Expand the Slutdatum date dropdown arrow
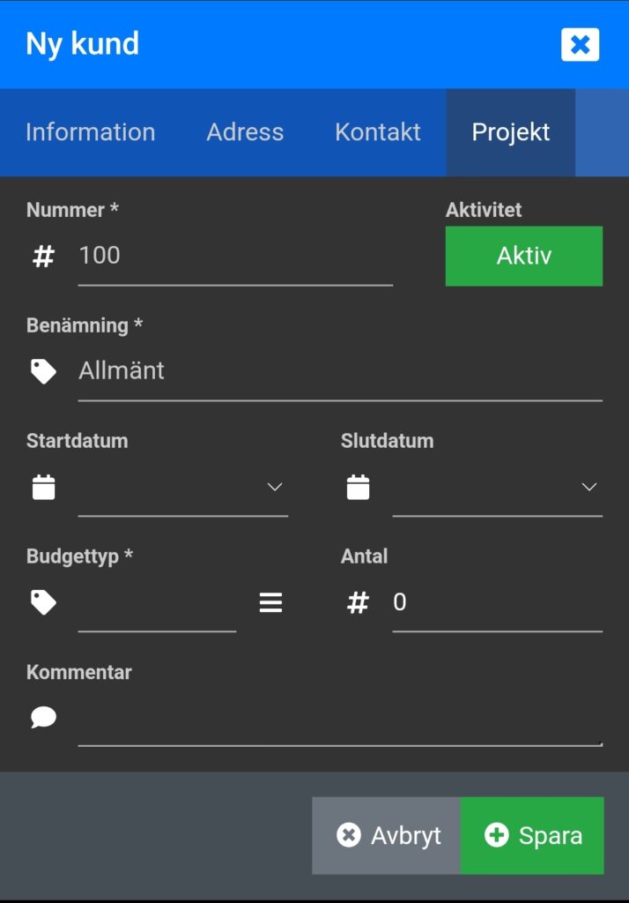 [x=589, y=488]
